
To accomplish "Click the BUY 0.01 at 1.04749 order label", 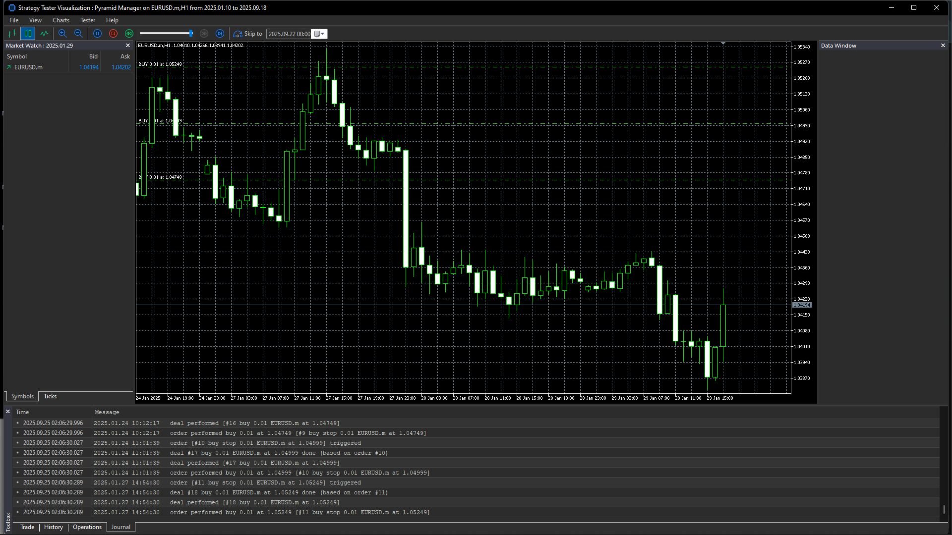I will tap(160, 177).
